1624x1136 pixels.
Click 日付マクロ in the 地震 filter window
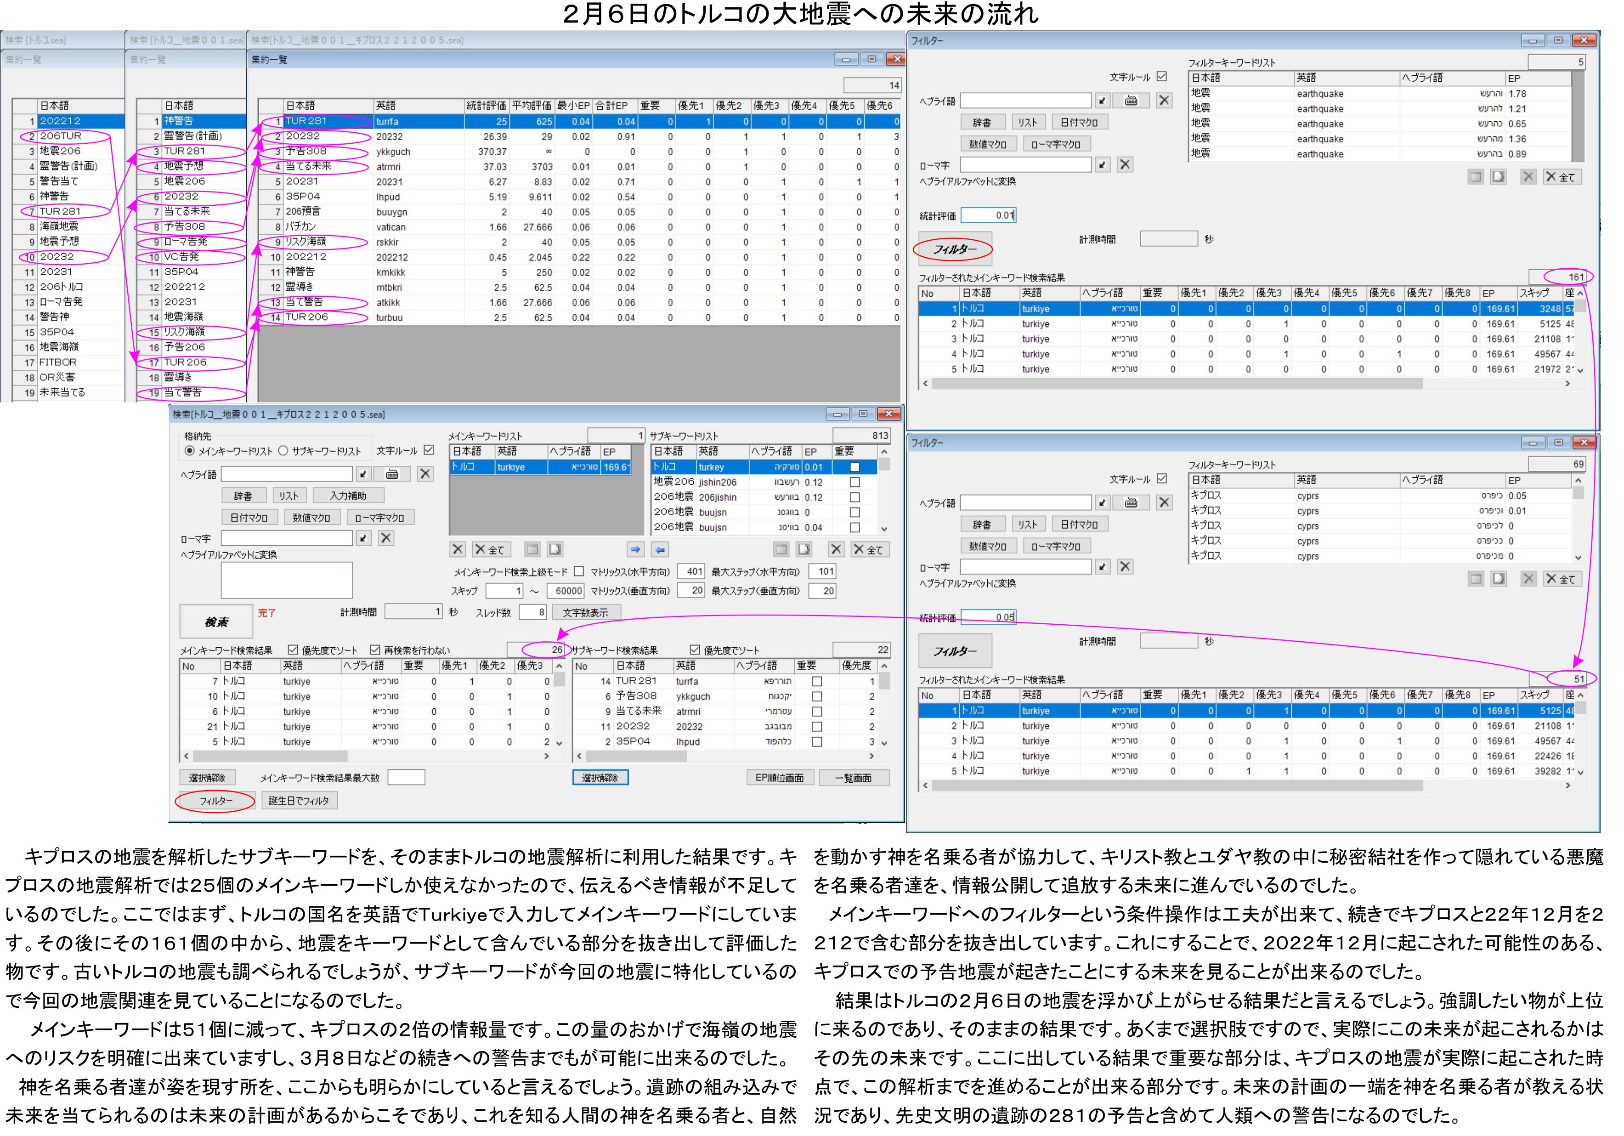coord(1079,122)
